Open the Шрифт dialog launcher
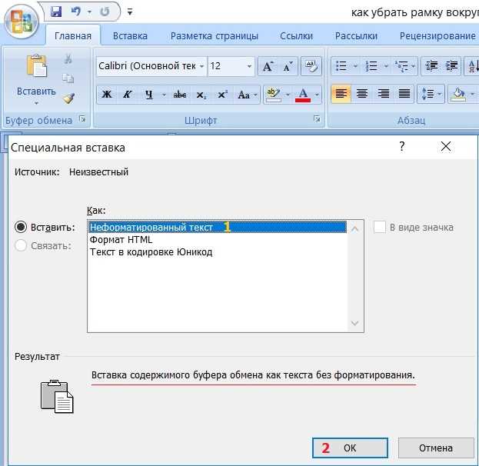479x466 pixels. (x=317, y=119)
